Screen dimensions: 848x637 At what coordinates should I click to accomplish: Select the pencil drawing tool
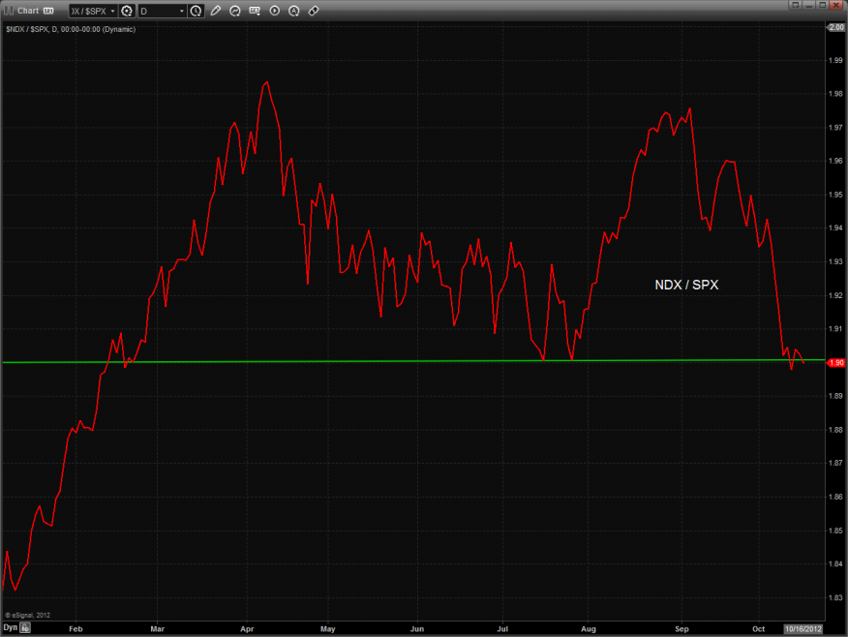coord(215,11)
